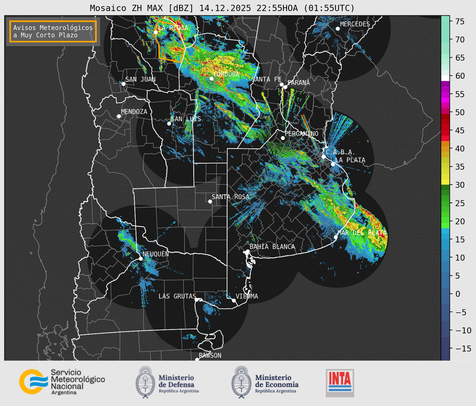Click the PARANÁ city marker
Image resolution: width=476 pixels, height=406 pixels.
click(x=286, y=87)
